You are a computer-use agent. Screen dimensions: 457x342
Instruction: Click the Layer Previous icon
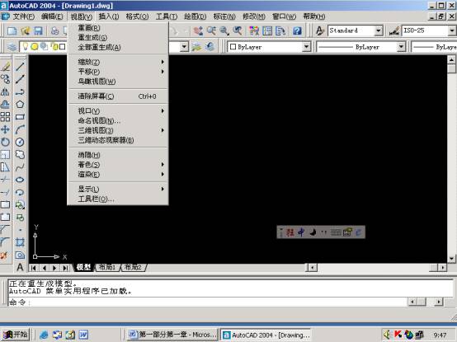(210, 47)
